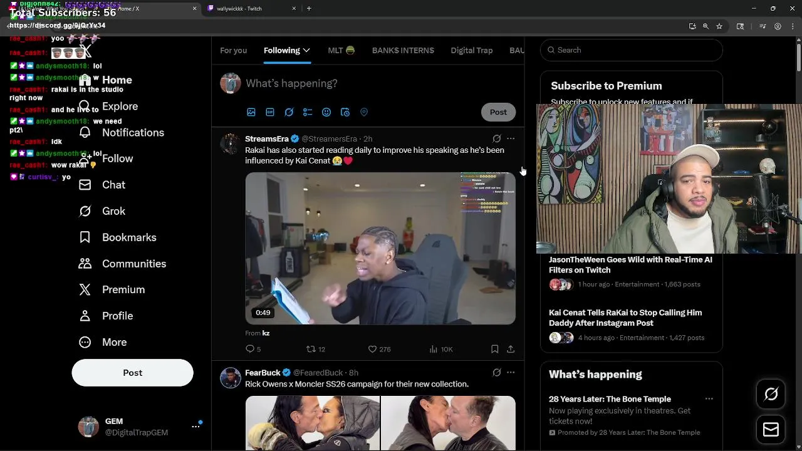802x451 pixels.
Task: Expand the Following tab dropdown chevron
Action: pyautogui.click(x=306, y=50)
